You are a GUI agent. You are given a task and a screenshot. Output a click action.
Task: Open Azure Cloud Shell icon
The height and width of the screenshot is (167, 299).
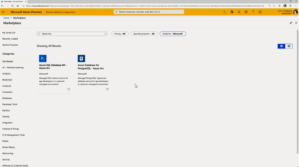[225, 12]
